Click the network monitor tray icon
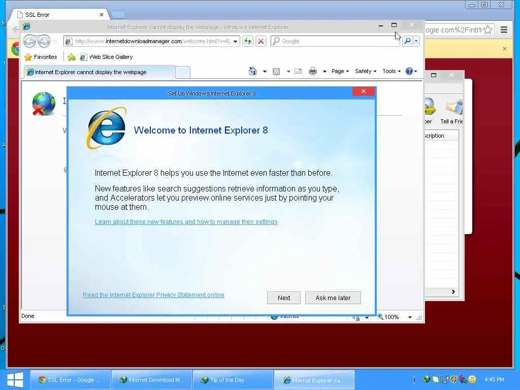Screen dimensions: 520x390 point(444,379)
